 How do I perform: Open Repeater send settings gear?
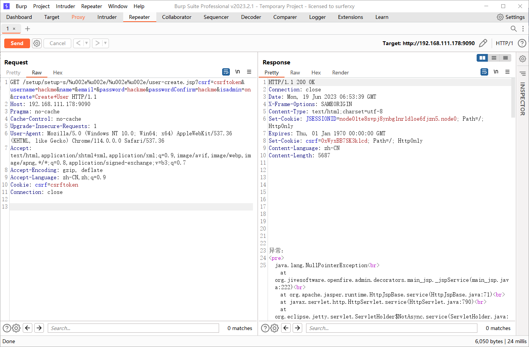pyautogui.click(x=37, y=43)
